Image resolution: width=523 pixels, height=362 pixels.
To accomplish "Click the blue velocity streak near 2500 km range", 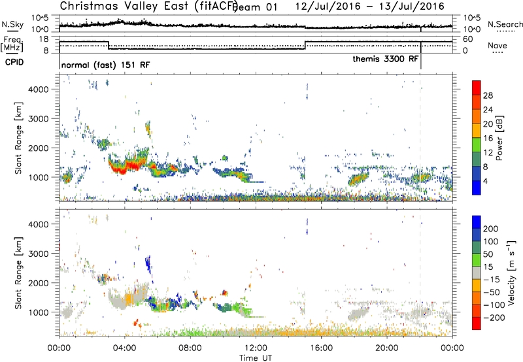I will click(148, 264).
